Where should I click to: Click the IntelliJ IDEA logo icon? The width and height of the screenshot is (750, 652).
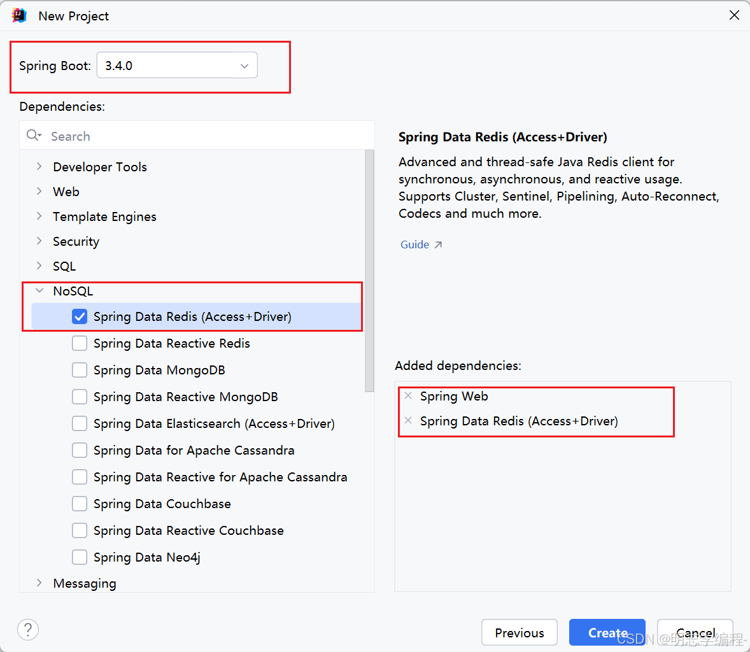click(19, 15)
